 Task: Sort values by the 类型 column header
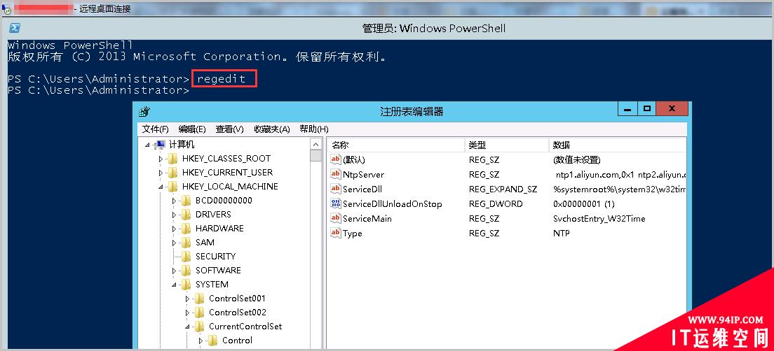click(x=507, y=145)
